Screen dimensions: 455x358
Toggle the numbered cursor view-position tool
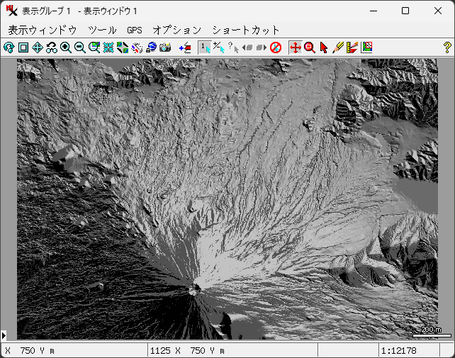click(204, 47)
